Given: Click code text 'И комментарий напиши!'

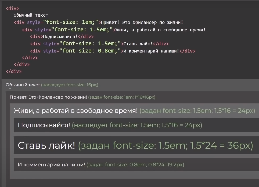Looking at the screenshot, I should 151,51.
